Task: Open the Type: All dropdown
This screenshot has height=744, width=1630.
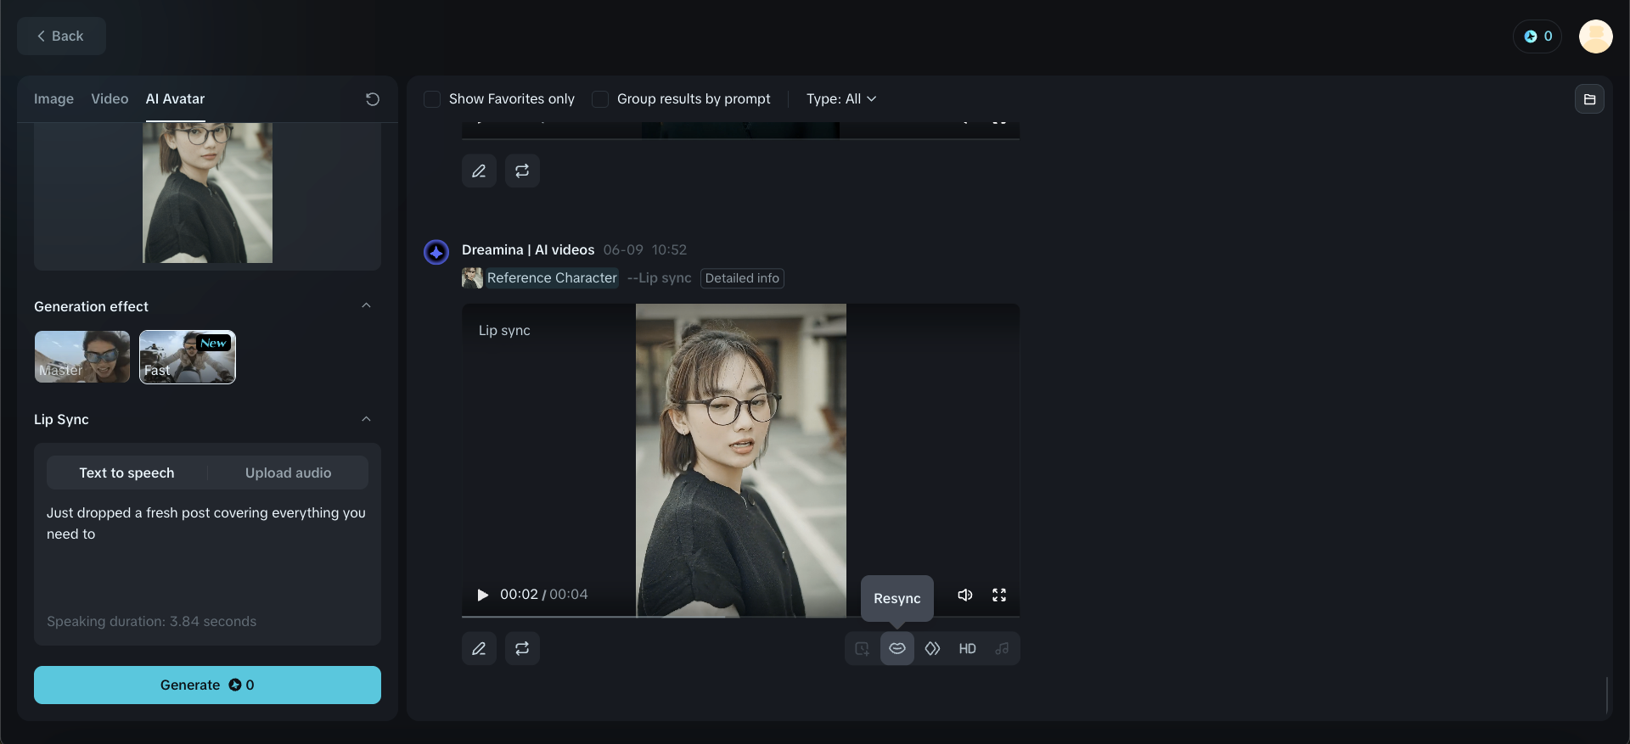Action: coord(841,99)
